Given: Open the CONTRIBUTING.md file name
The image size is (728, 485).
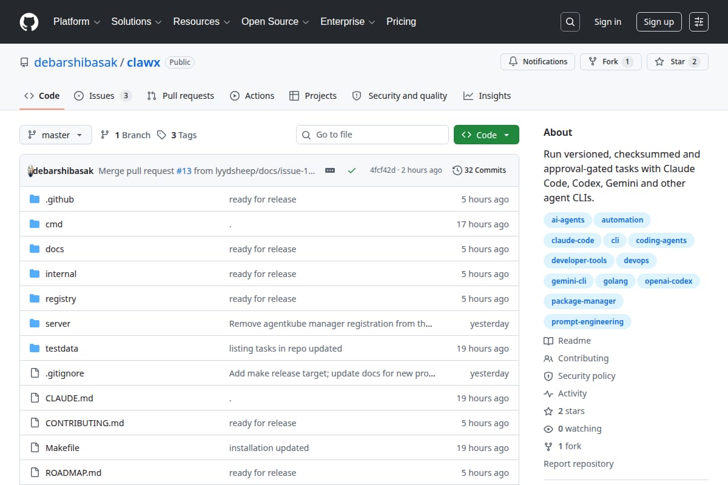Looking at the screenshot, I should point(85,423).
